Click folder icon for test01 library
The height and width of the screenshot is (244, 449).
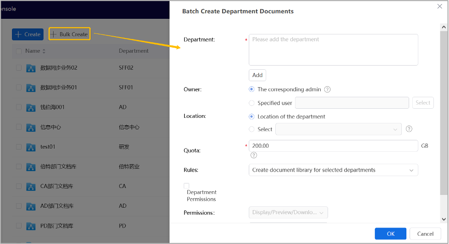[x=31, y=147]
